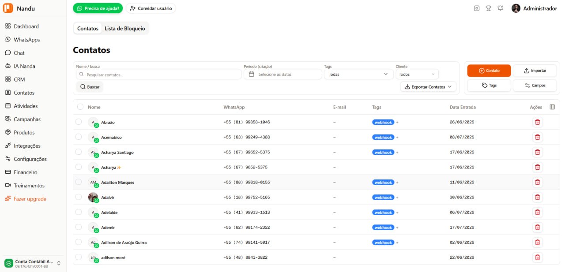Open the trophy achievements icon

[x=489, y=8]
